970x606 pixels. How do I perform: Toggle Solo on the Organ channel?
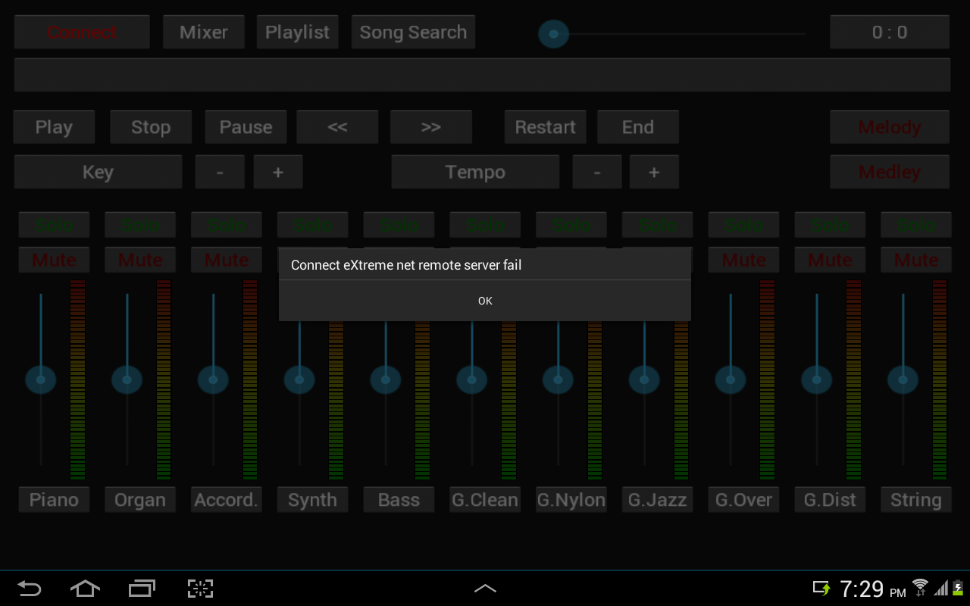140,225
